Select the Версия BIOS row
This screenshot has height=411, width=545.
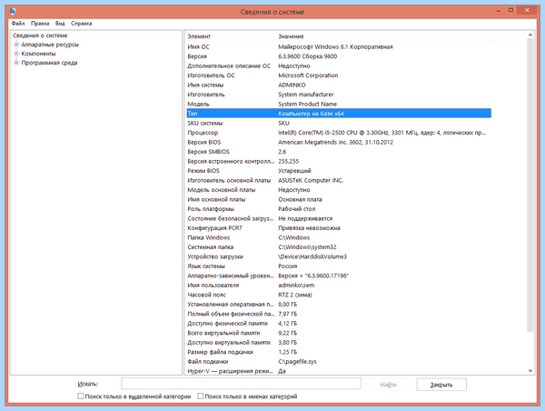[x=339, y=142]
